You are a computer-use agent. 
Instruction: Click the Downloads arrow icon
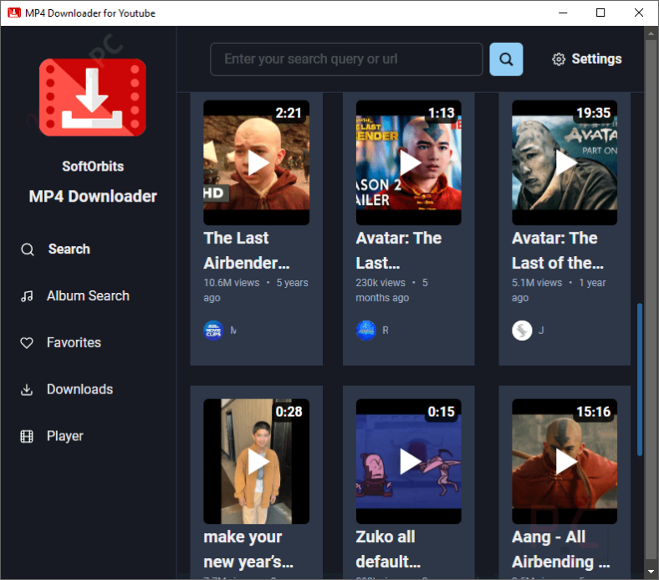[27, 389]
